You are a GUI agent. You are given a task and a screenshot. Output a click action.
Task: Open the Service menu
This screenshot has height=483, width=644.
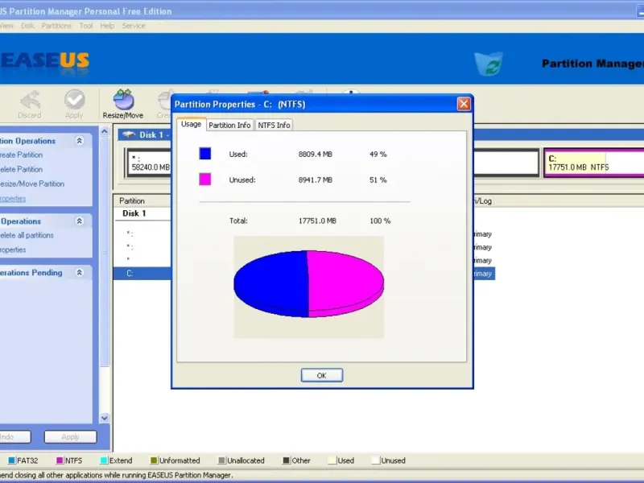click(x=134, y=26)
